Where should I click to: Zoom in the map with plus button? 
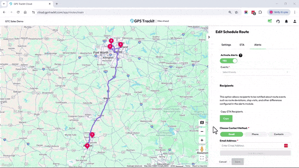(x=202, y=140)
